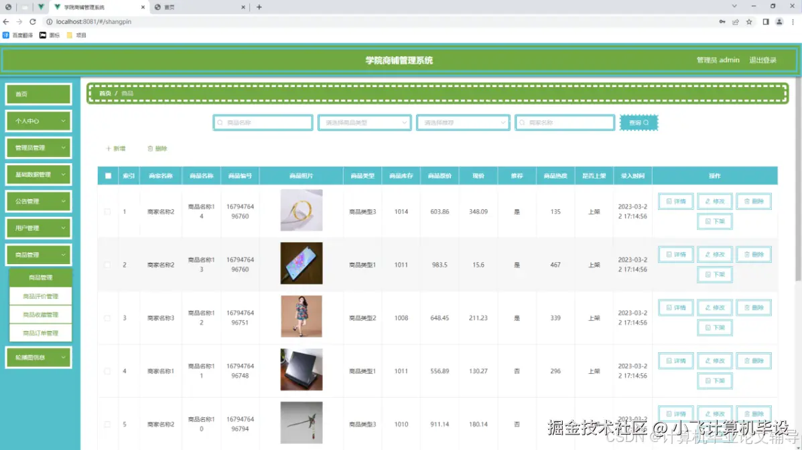Expand 个人中心 sidebar menu
This screenshot has width=802, height=450.
click(x=38, y=121)
